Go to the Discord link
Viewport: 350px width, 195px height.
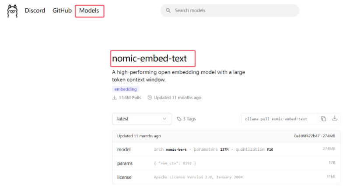(x=35, y=11)
